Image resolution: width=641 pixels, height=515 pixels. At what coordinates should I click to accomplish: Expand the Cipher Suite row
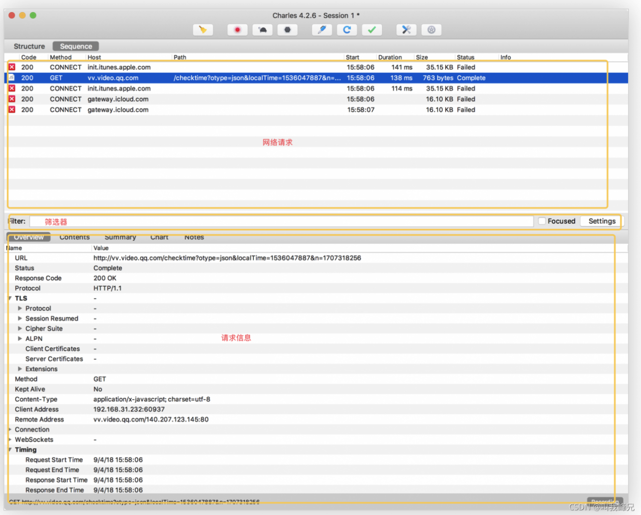(20, 329)
